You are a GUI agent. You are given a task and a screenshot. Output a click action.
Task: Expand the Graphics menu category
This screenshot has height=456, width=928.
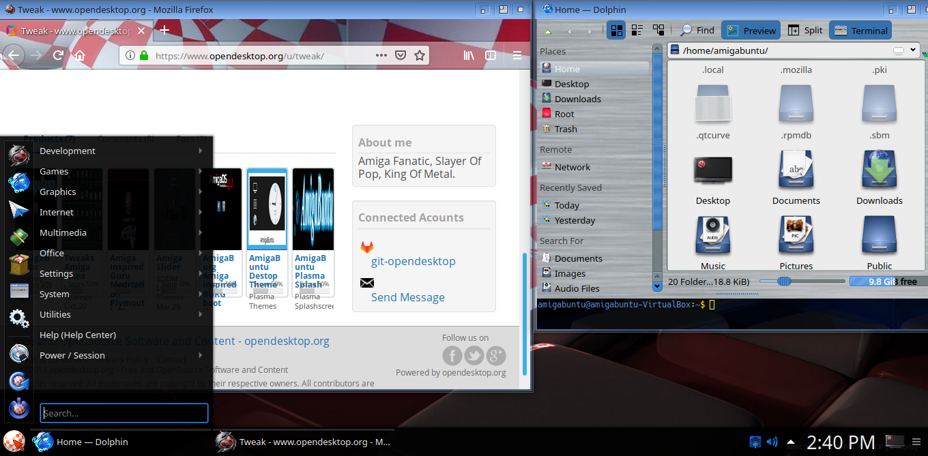123,192
